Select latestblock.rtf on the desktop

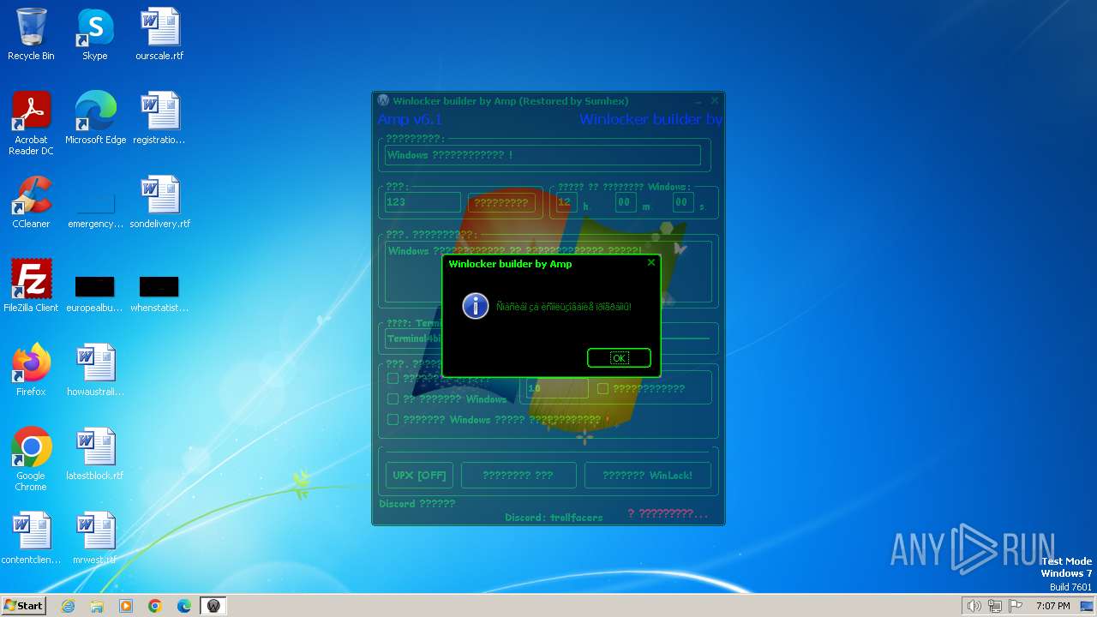click(95, 454)
